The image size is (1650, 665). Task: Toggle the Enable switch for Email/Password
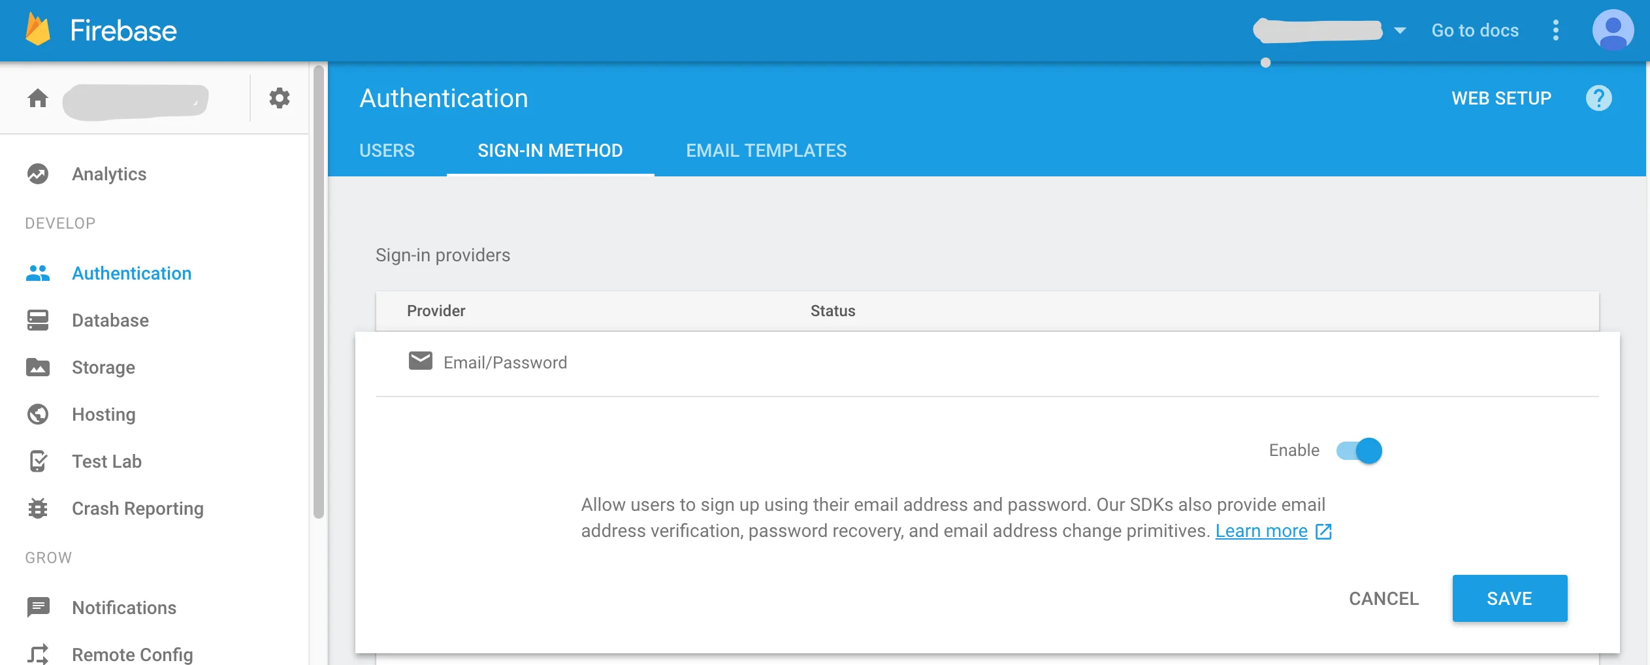[1359, 451]
